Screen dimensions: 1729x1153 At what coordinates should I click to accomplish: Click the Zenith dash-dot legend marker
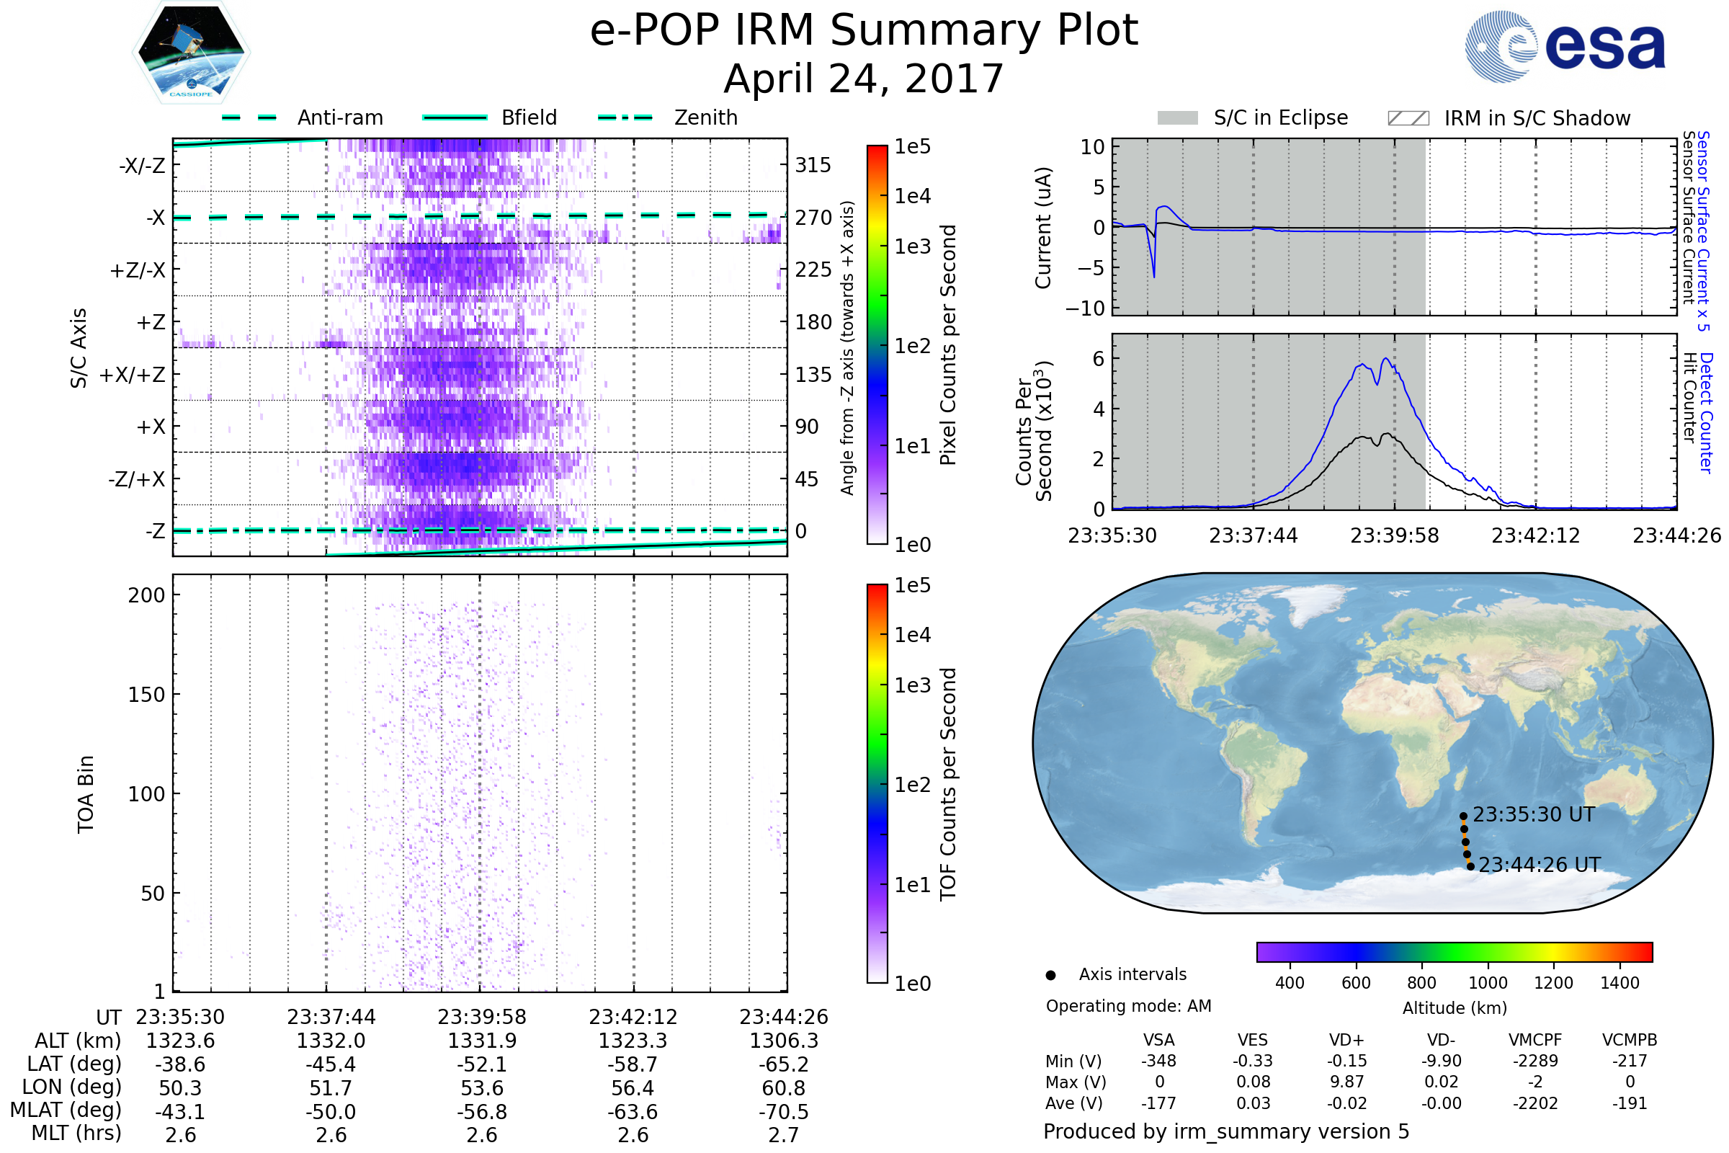pos(625,117)
